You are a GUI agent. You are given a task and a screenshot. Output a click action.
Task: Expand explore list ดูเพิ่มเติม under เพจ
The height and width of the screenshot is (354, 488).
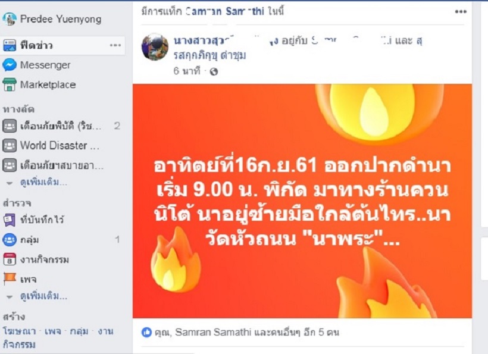(43, 296)
